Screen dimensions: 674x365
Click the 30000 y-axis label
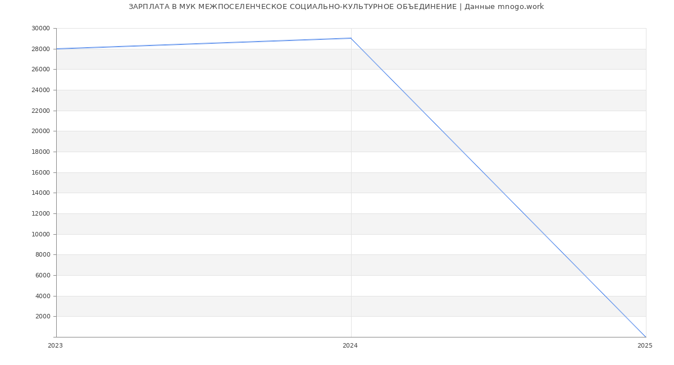coord(40,28)
